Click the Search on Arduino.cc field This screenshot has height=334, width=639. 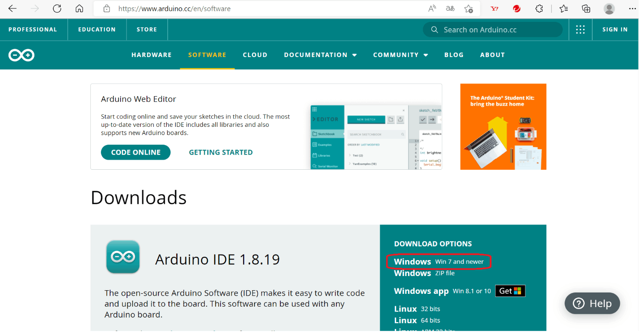493,30
